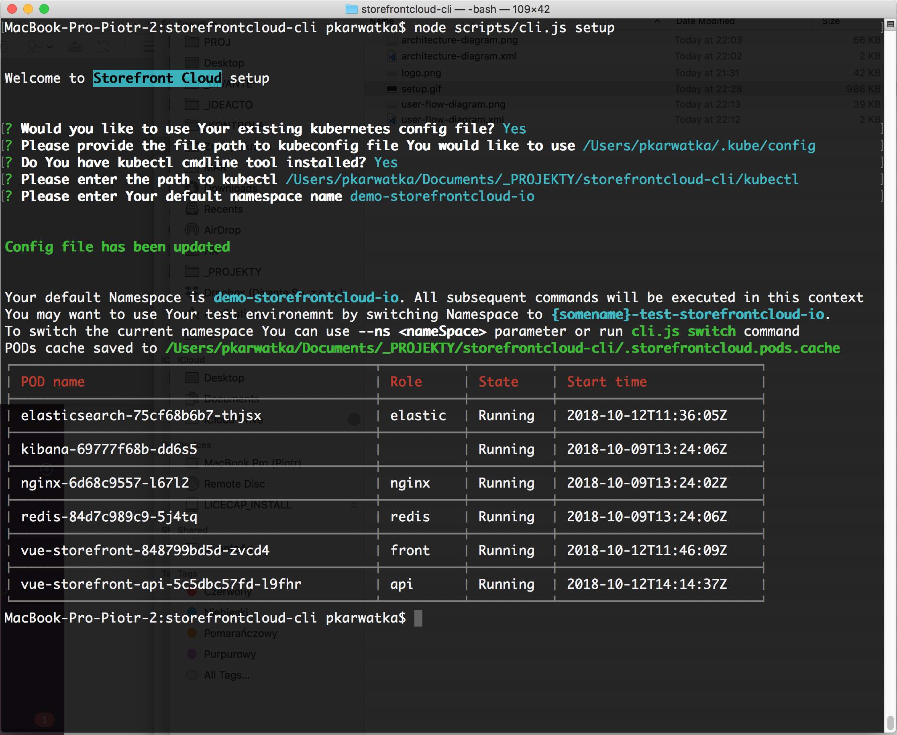The height and width of the screenshot is (735, 897).
Task: Minimize the terminal with yellow button
Action: [29, 9]
